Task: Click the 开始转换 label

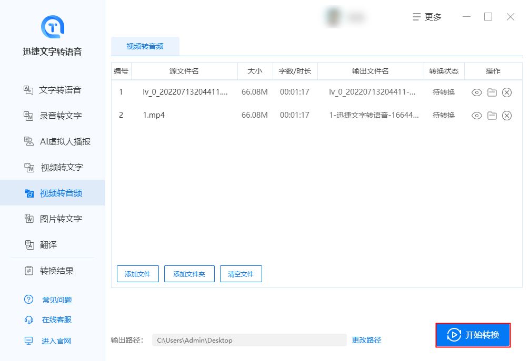Action: (482, 335)
